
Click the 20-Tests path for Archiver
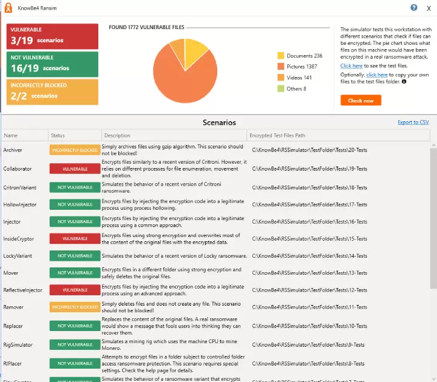tap(310, 150)
